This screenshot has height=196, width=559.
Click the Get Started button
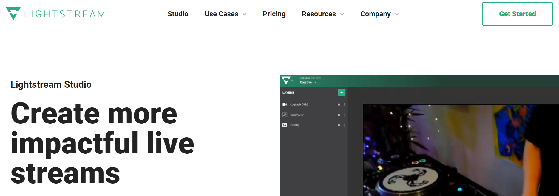[x=518, y=14]
